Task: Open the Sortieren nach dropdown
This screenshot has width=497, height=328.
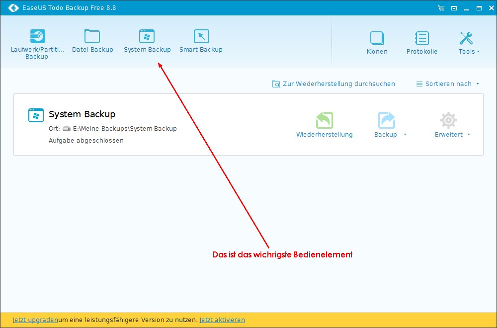Action: (448, 84)
